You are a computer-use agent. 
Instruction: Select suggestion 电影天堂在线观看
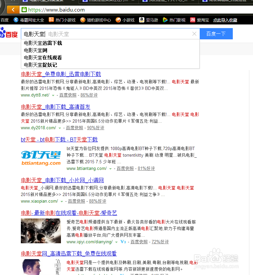110,58
